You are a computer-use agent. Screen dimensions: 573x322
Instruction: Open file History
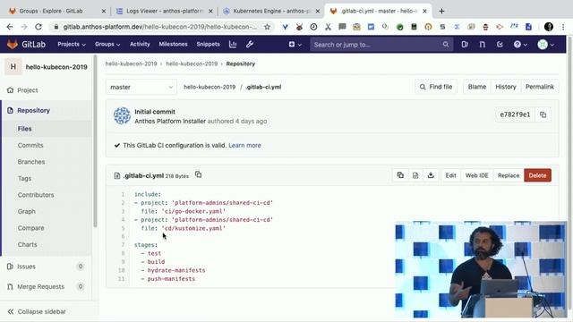(505, 87)
